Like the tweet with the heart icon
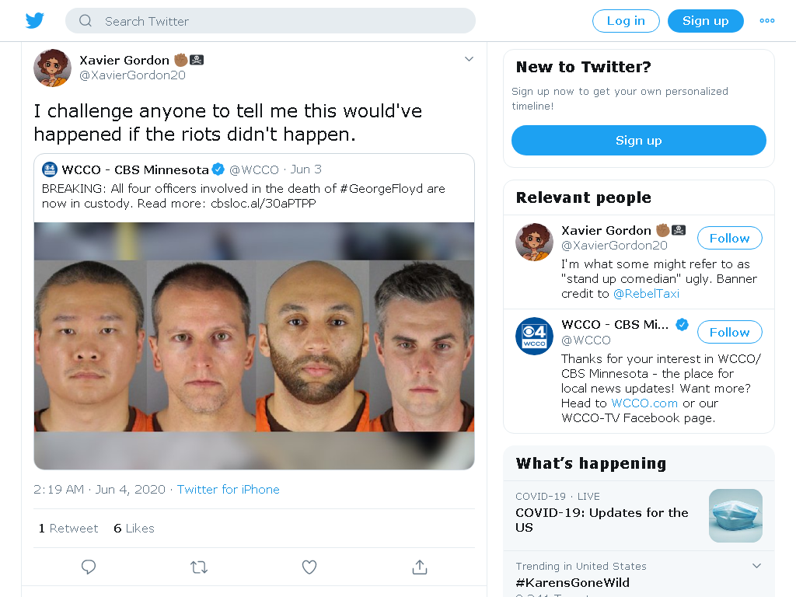Screen dimensions: 796x597 (309, 567)
